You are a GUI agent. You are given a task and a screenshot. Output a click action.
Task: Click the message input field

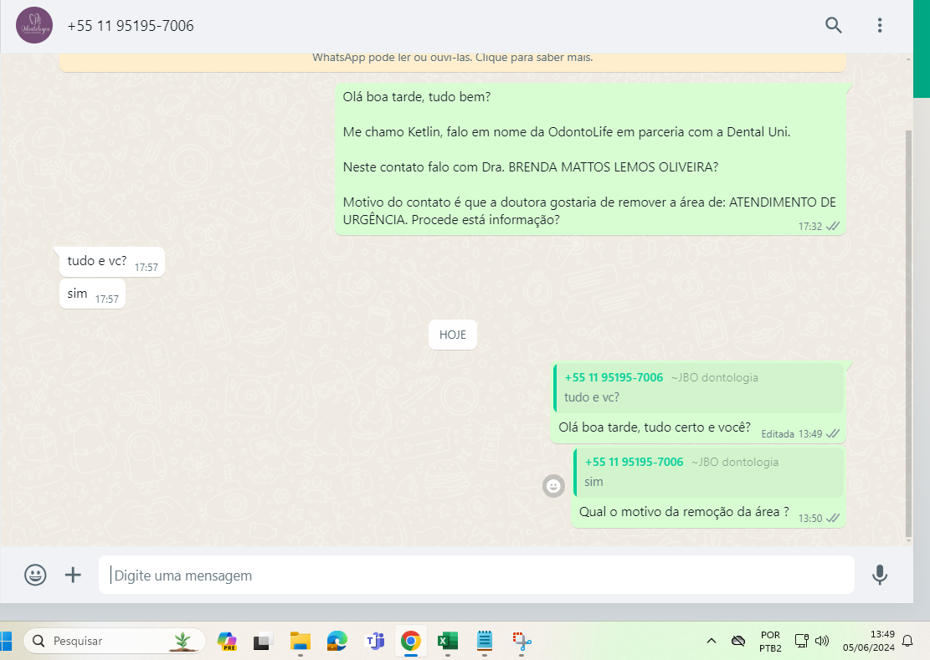pos(476,575)
